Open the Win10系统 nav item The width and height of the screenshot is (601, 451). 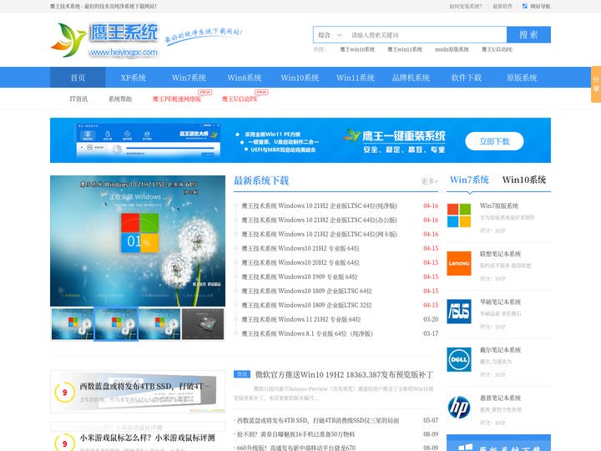click(300, 78)
